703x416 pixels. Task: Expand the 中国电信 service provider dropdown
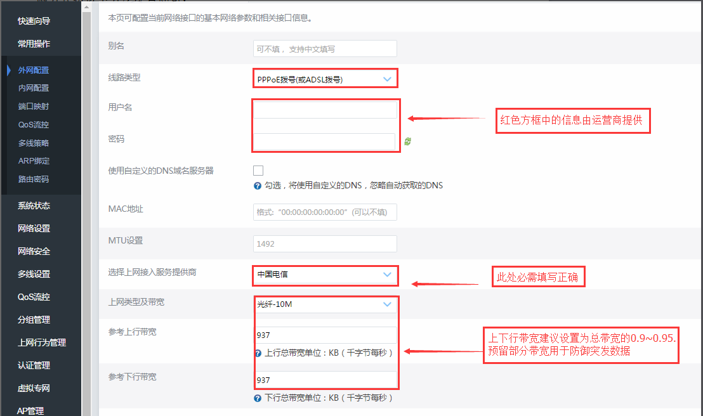coord(325,275)
